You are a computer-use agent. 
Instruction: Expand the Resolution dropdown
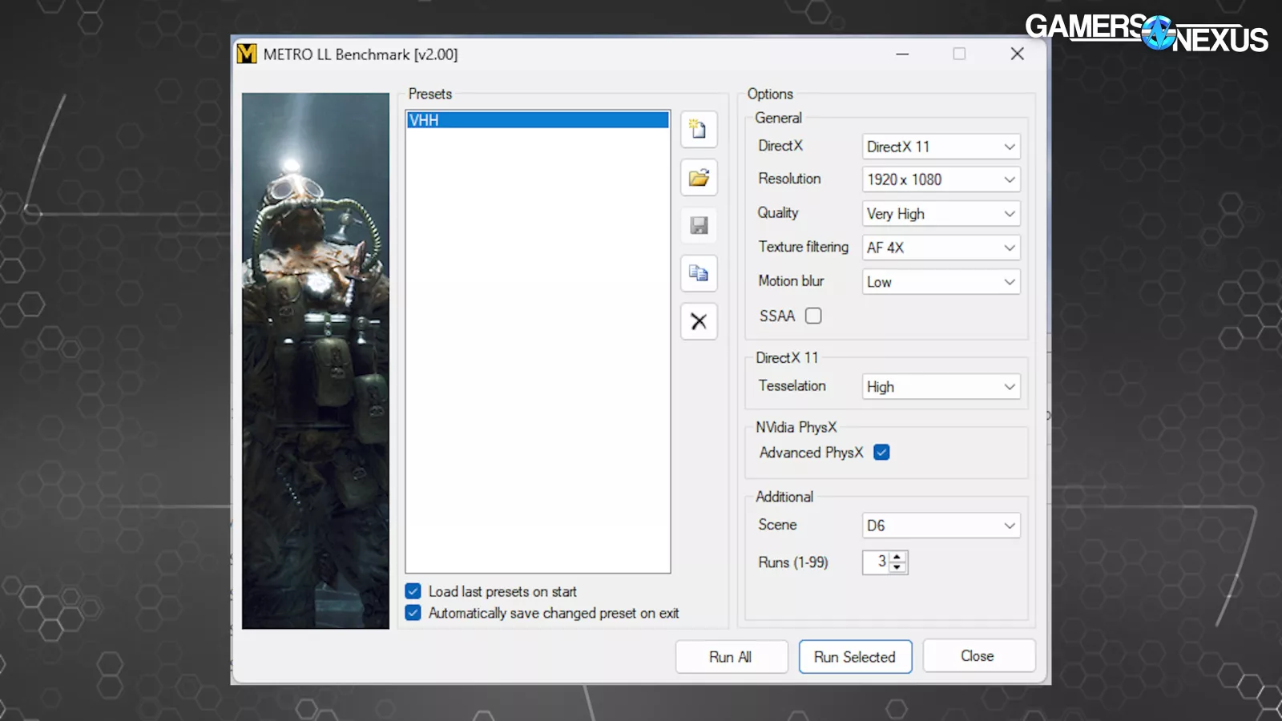tap(941, 179)
